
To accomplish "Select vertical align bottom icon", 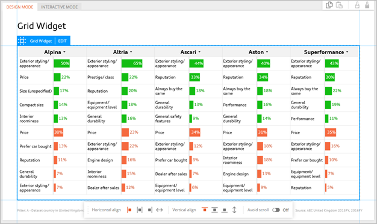I will pyautogui.click(x=224, y=210).
